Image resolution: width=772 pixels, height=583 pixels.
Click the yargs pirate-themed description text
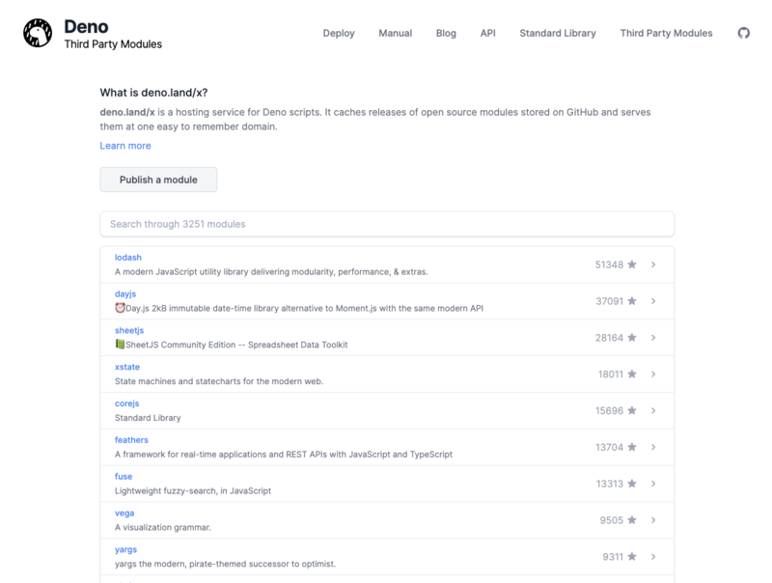(225, 564)
